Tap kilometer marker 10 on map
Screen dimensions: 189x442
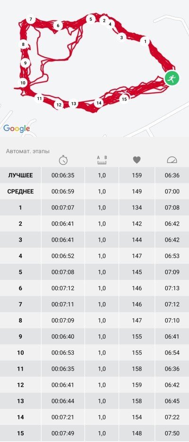[x=23, y=83]
